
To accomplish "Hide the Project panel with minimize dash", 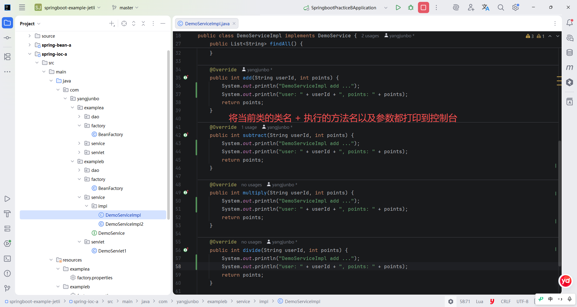I will [x=163, y=23].
